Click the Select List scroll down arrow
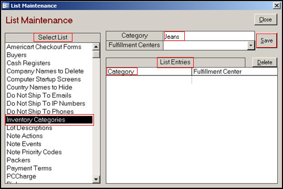The height and width of the screenshot is (189, 283). pyautogui.click(x=96, y=179)
